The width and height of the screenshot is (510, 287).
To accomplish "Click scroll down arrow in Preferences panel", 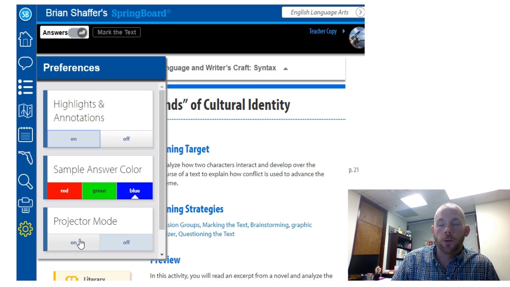I will [x=162, y=254].
